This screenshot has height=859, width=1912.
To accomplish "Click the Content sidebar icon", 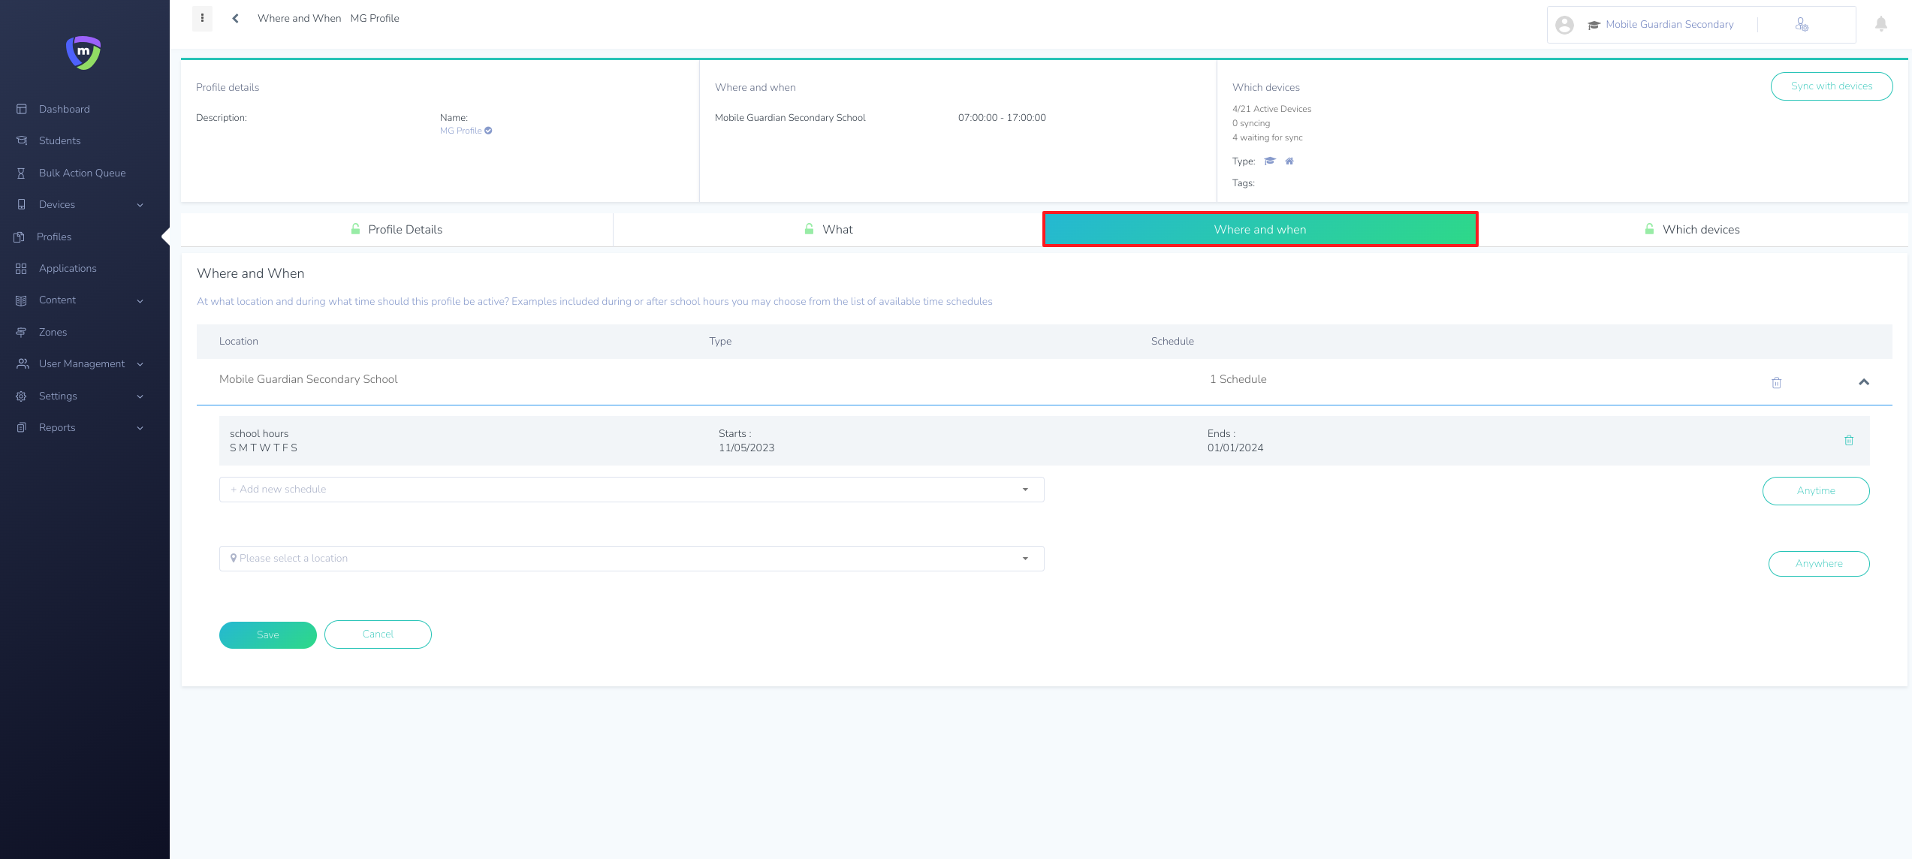I will pyautogui.click(x=22, y=300).
